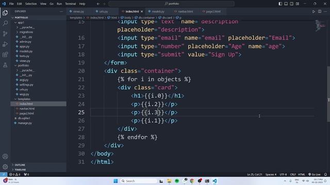Switch to the urls.py tab
The width and height of the screenshot is (330, 185).
(x=103, y=11)
